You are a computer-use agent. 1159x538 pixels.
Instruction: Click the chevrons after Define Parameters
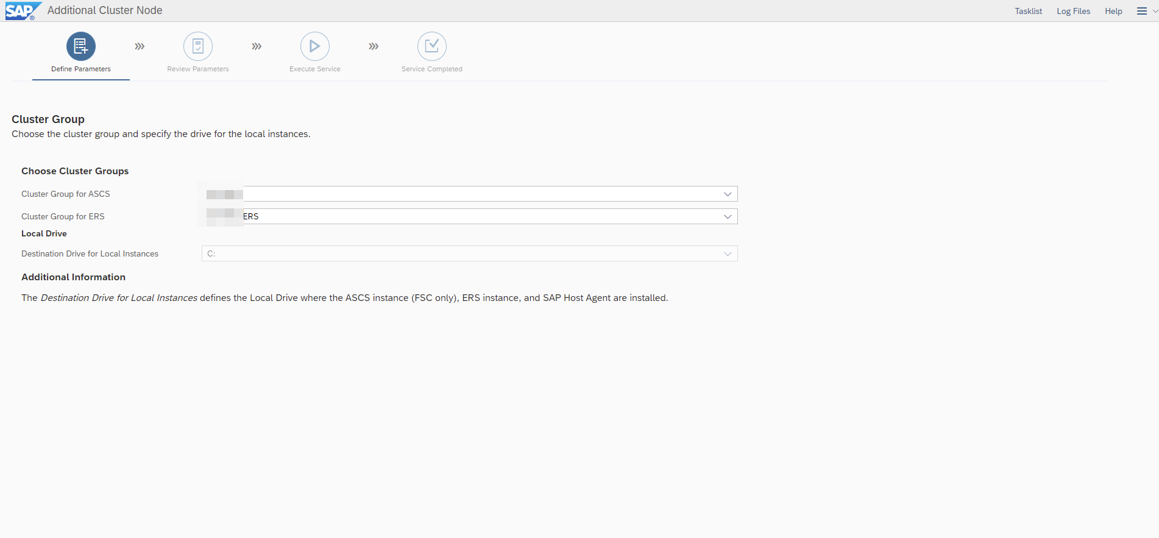pos(140,46)
